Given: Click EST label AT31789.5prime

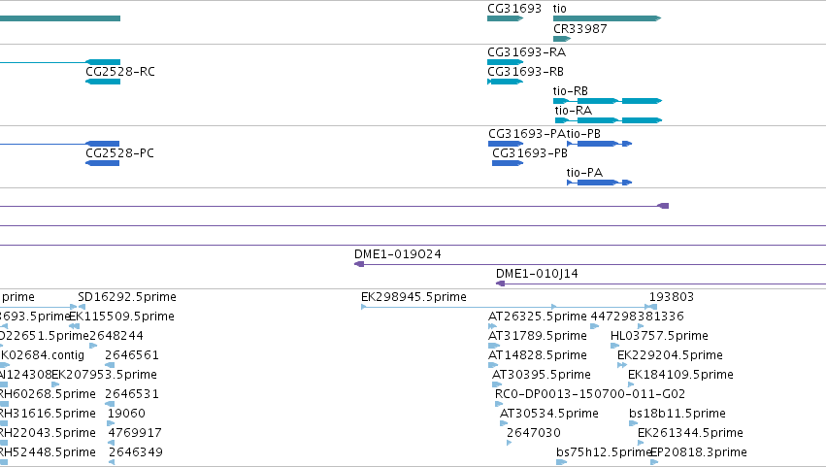Looking at the screenshot, I should 538,336.
